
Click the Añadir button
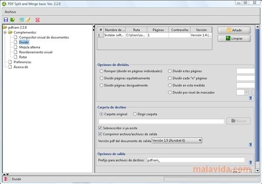click(234, 30)
